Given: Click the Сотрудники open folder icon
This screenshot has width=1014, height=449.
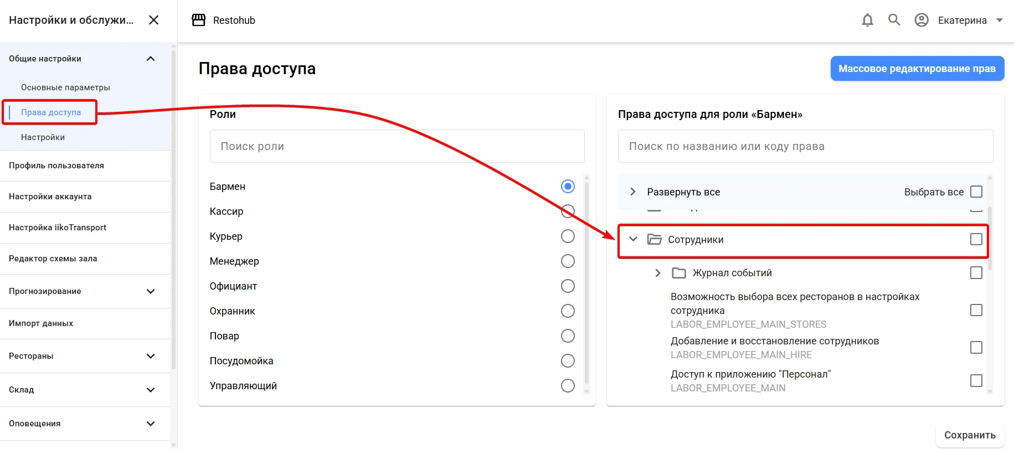Looking at the screenshot, I should coord(655,239).
